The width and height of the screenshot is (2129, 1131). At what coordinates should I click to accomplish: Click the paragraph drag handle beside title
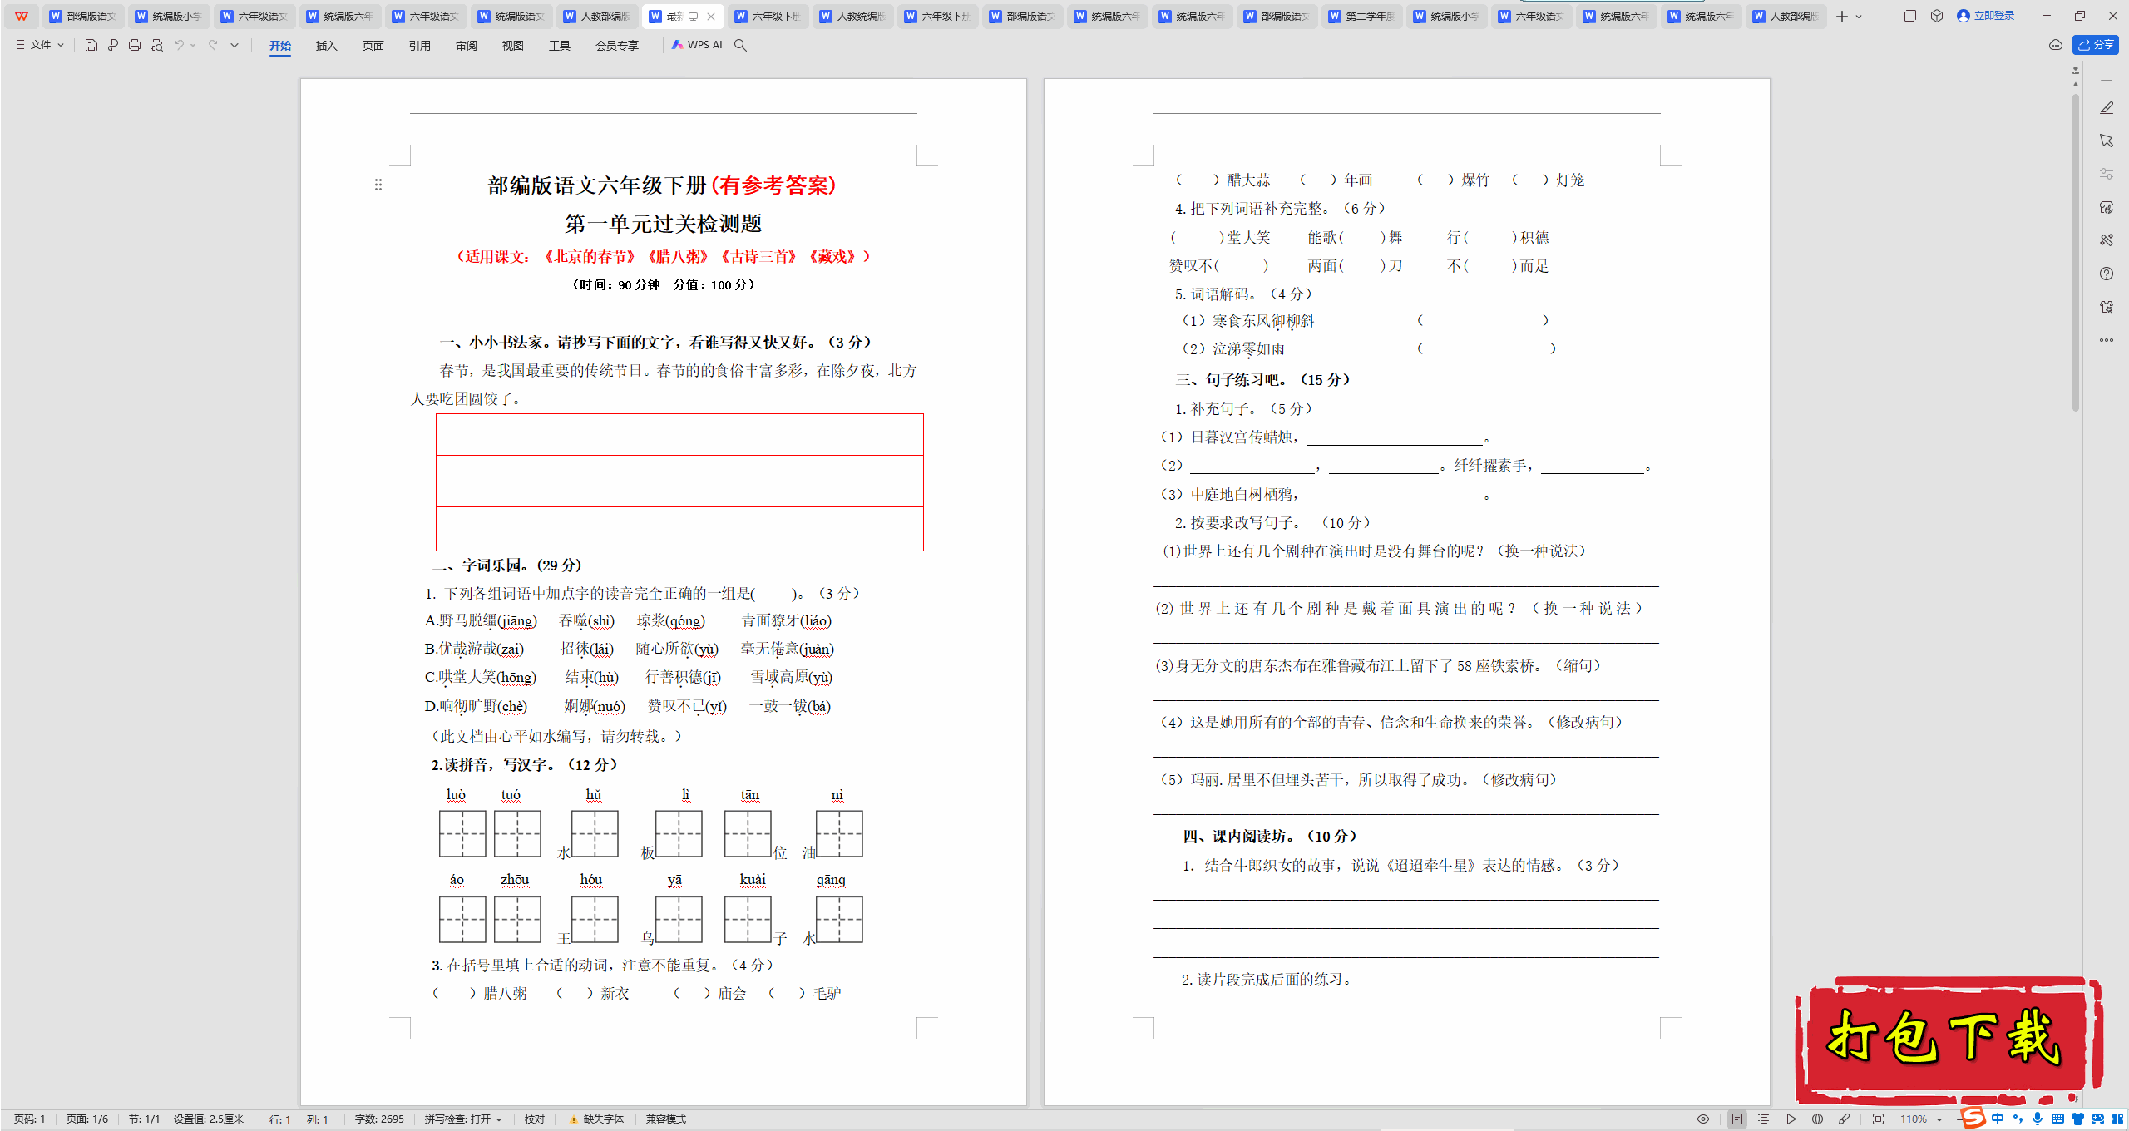[x=378, y=185]
